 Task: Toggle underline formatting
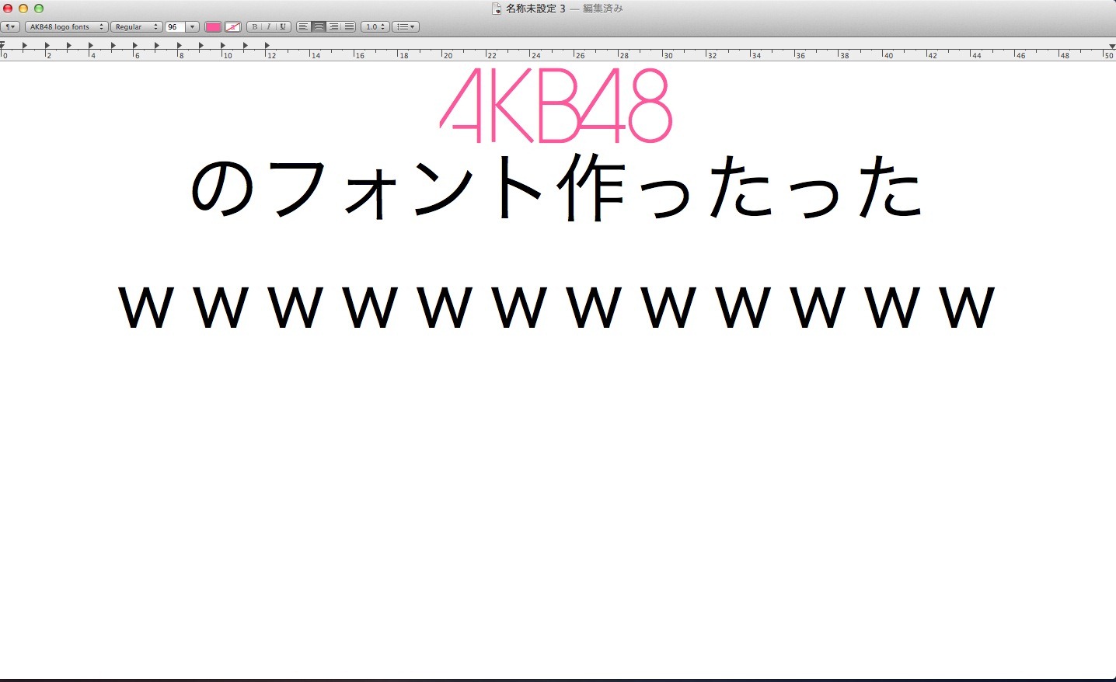(x=283, y=26)
